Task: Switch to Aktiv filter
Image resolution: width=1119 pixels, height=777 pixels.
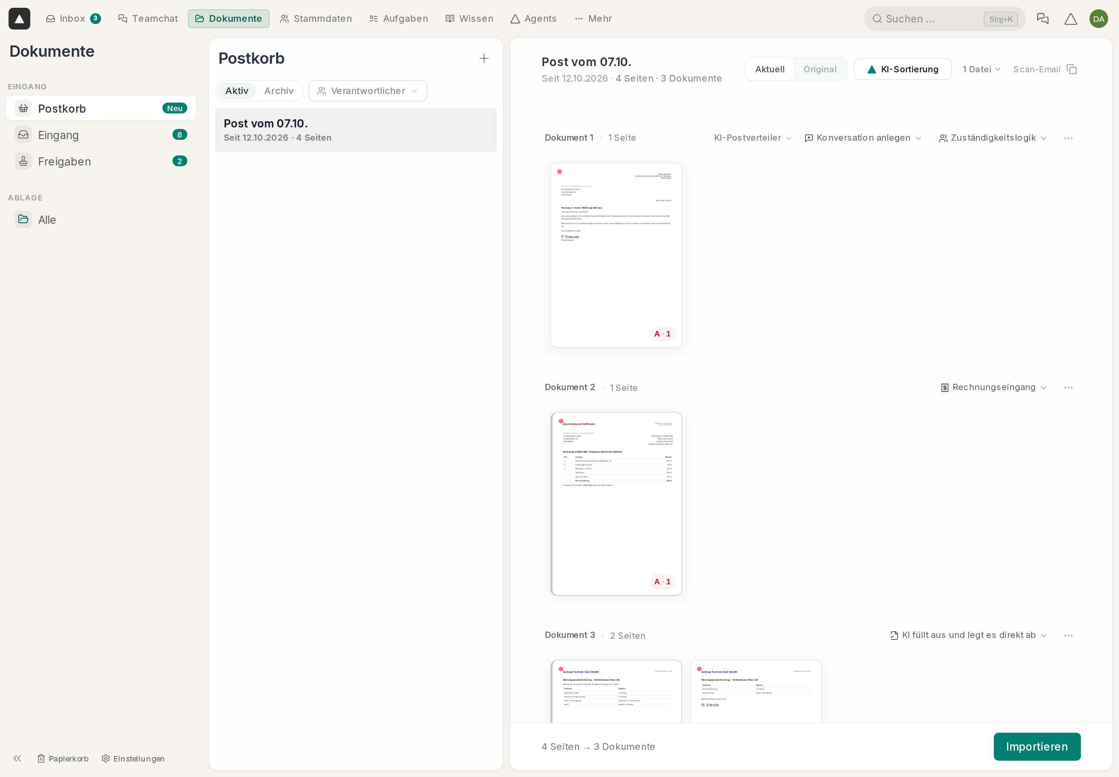Action: tap(237, 91)
